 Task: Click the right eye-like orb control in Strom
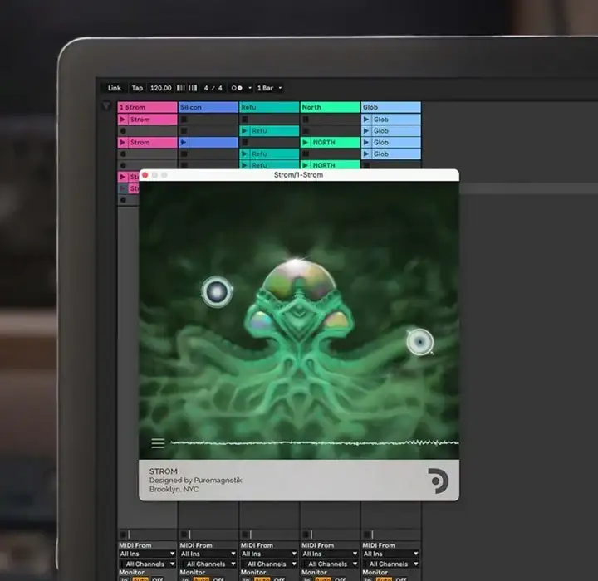pyautogui.click(x=420, y=342)
